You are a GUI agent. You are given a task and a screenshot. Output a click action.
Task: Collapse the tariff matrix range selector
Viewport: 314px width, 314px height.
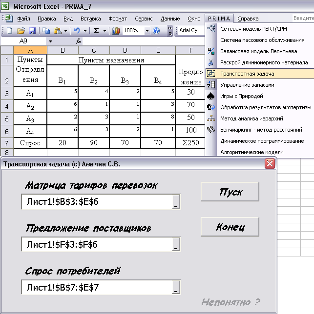pos(176,202)
